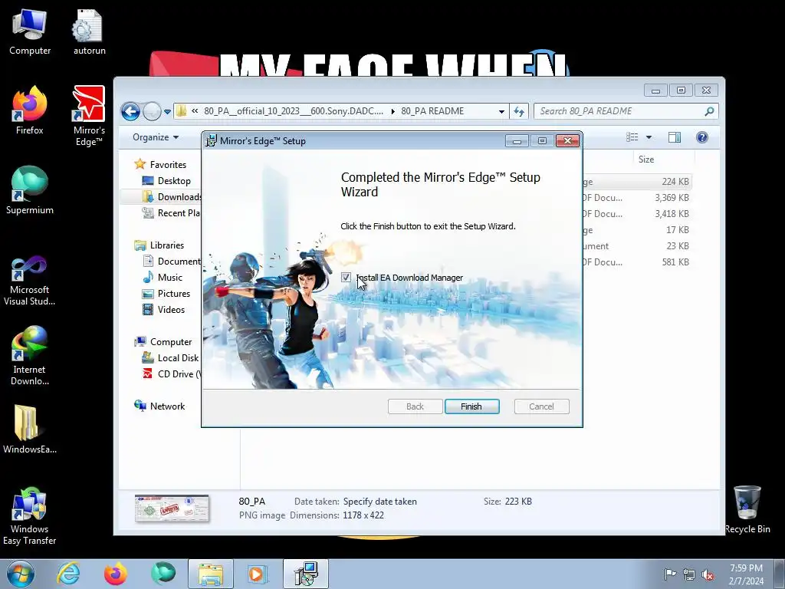Select Recent Places in sidebar
The image size is (785, 589).
point(171,213)
